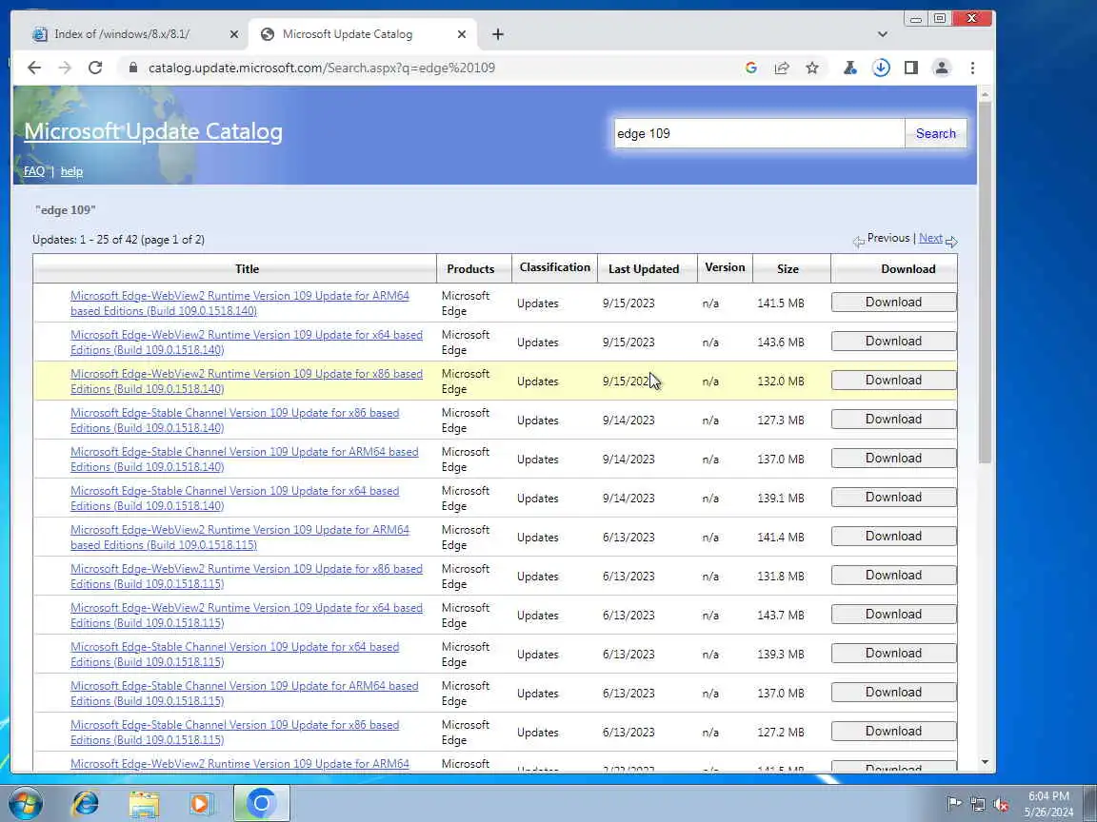The image size is (1097, 822).
Task: Open the Google icon in address bar
Action: (x=751, y=68)
